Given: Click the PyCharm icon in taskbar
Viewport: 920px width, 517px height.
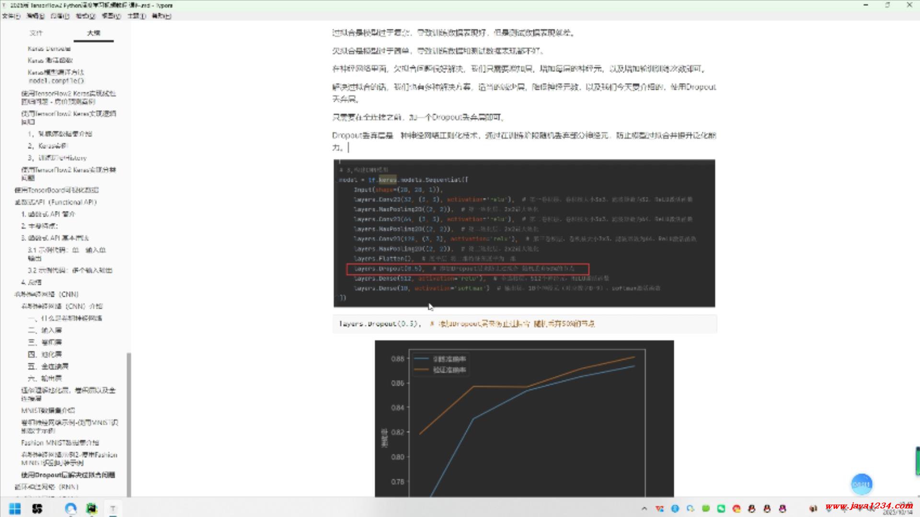Looking at the screenshot, I should pos(92,508).
